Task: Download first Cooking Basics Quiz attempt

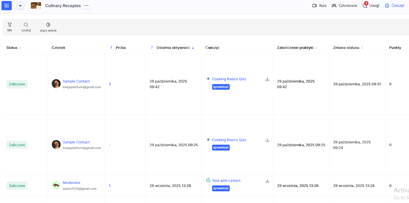Action: 267,79
